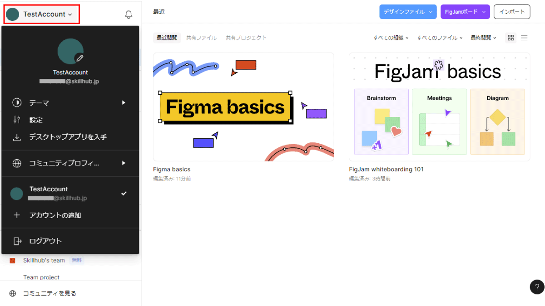Select アカウントの追加 menu item
Image resolution: width=545 pixels, height=306 pixels.
point(70,215)
